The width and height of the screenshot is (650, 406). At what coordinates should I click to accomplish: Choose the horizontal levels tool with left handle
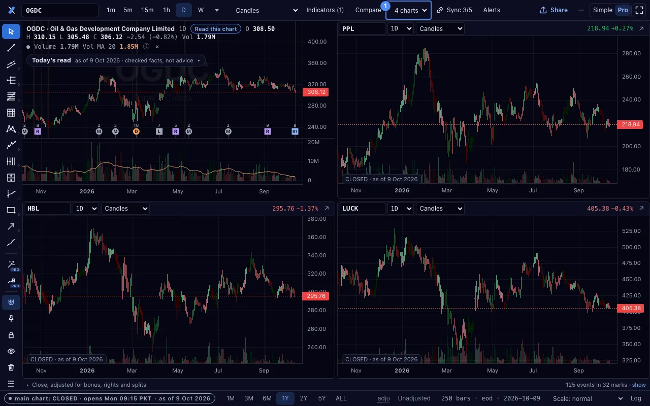point(11,80)
